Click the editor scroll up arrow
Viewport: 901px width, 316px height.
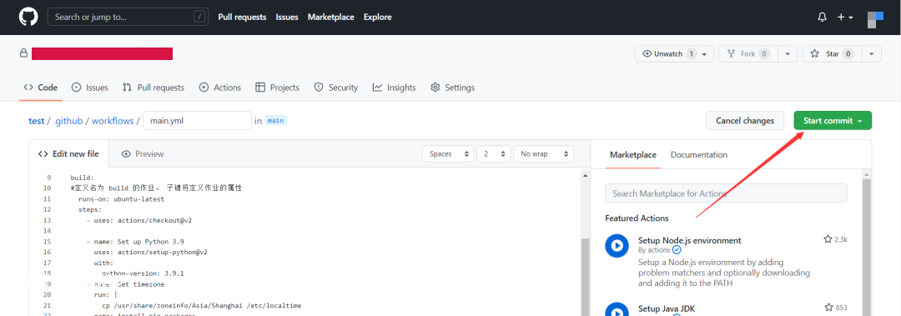[586, 175]
